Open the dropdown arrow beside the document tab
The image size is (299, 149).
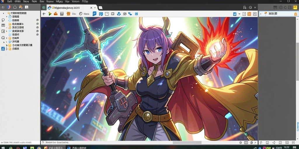pyautogui.click(x=95, y=8)
